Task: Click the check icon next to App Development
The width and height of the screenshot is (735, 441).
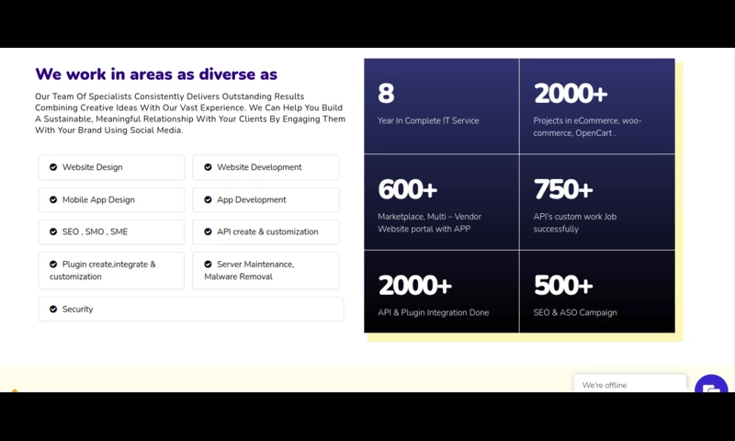Action: [208, 199]
